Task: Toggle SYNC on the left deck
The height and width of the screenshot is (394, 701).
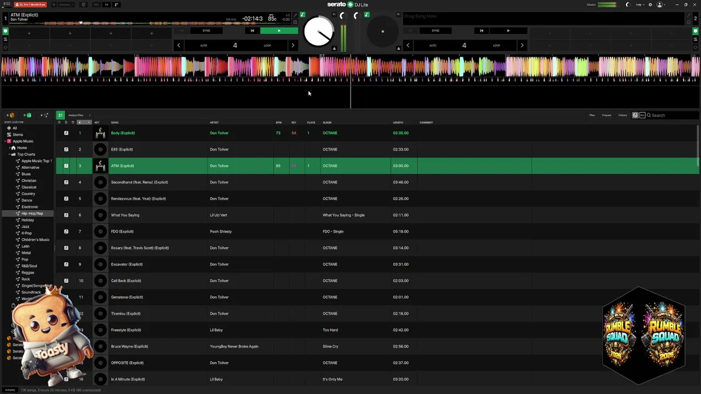Action: pyautogui.click(x=206, y=31)
